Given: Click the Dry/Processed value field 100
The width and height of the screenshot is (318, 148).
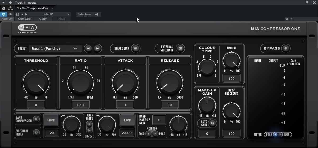Looking at the screenshot, I should click(x=231, y=134).
